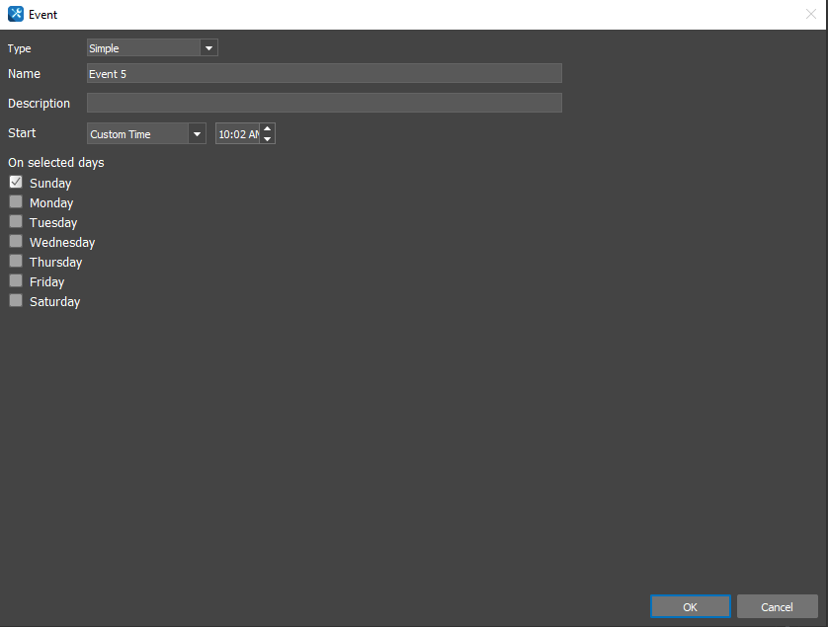Check the Thursday checkbox
The image size is (828, 627).
16,262
